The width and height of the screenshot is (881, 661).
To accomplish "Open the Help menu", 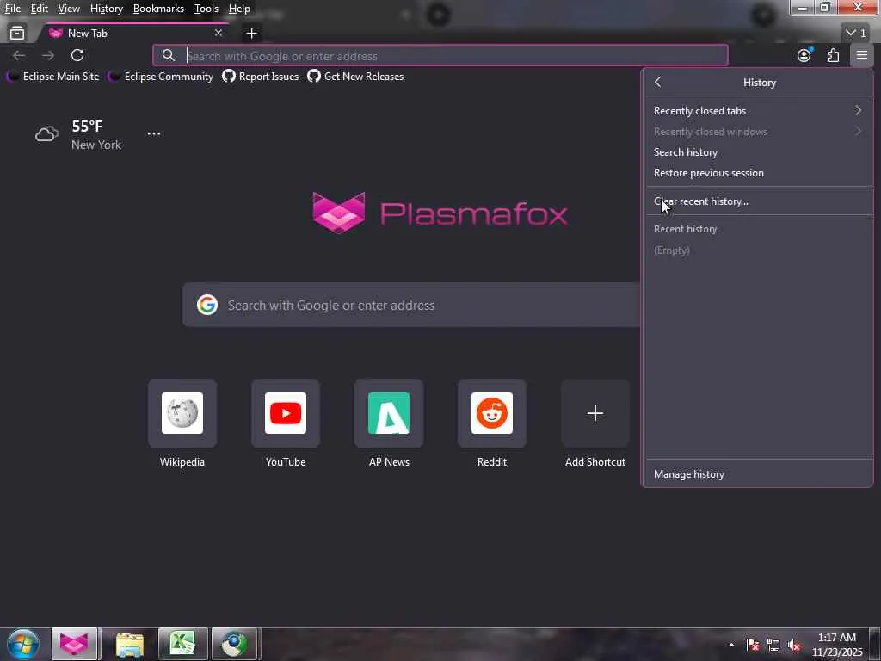I will click(239, 9).
